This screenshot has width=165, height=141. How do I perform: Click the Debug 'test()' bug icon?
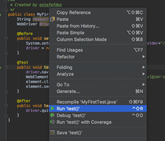[x=53, y=115]
